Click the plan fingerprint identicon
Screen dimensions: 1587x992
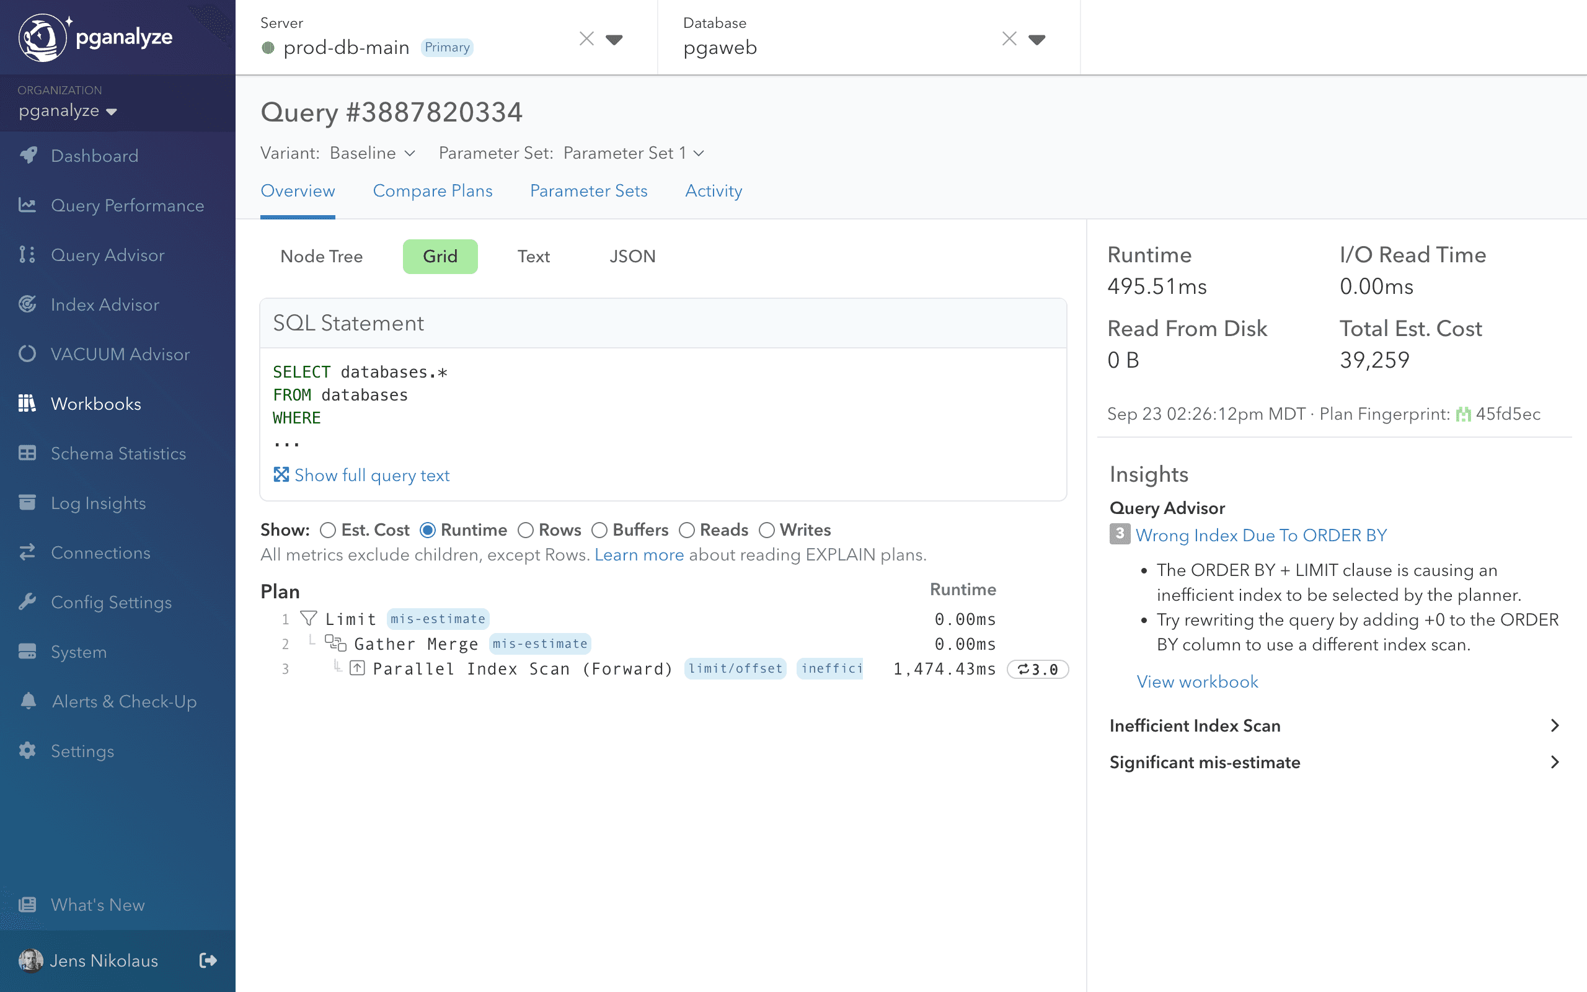point(1462,415)
